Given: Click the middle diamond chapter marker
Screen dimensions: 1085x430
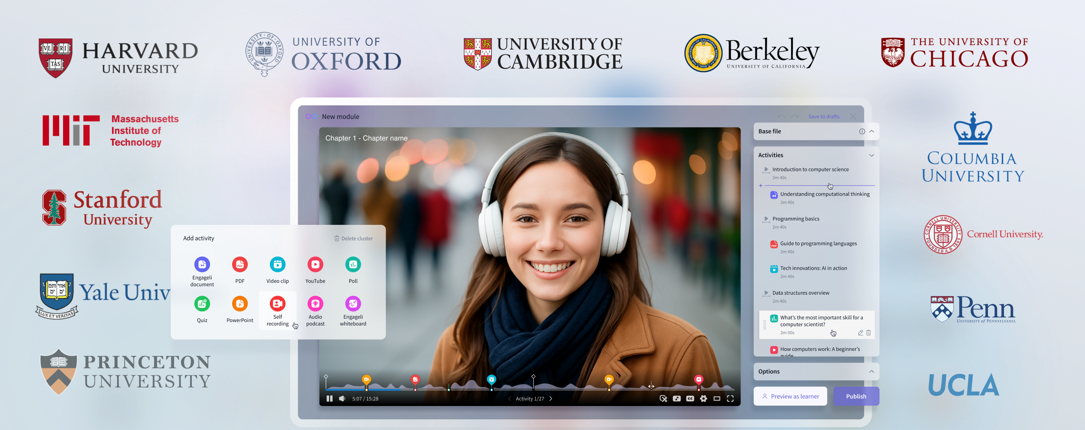Looking at the screenshot, I should pos(533,376).
